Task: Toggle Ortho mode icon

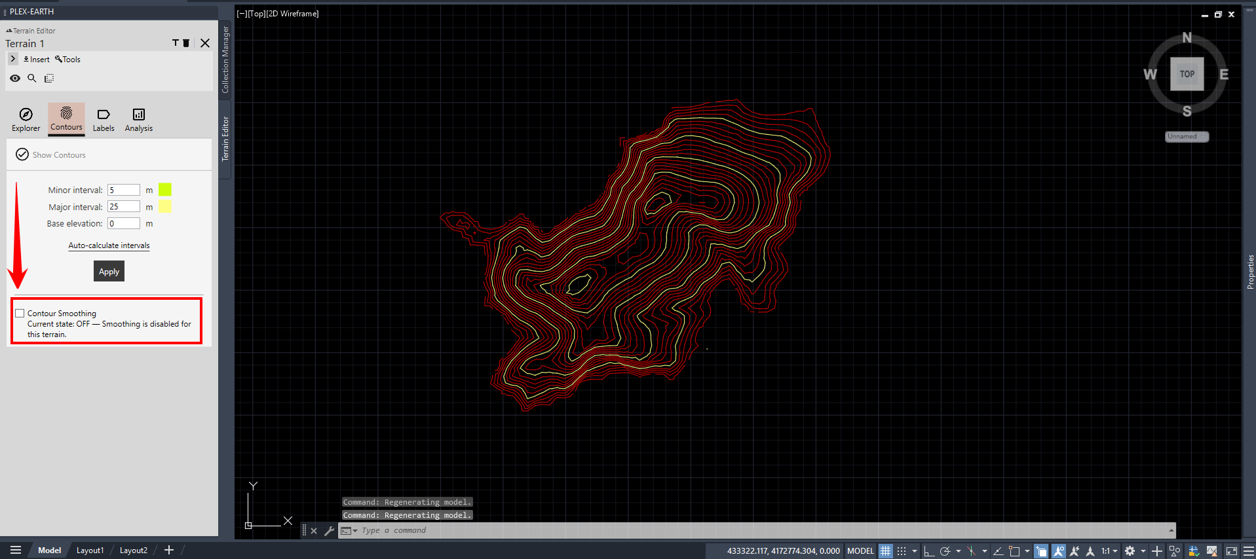Action: pos(929,551)
